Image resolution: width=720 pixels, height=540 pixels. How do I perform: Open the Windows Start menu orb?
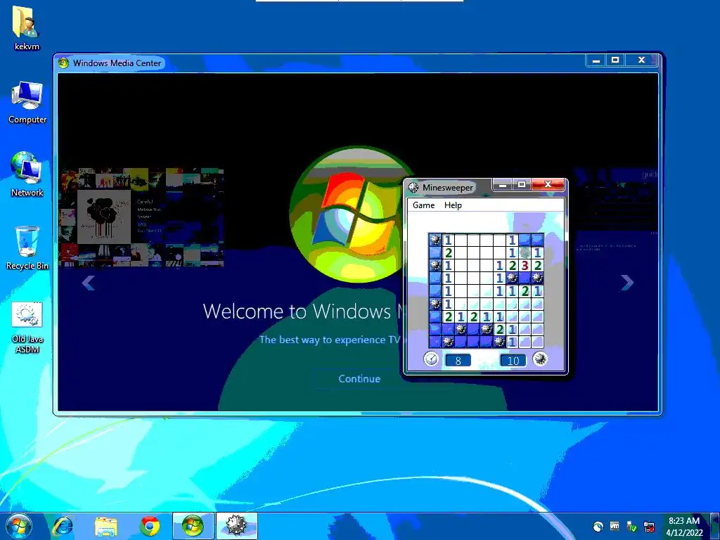(19, 526)
